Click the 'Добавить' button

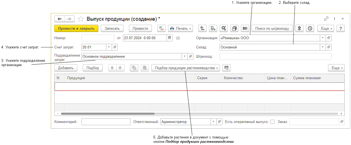click(x=66, y=68)
